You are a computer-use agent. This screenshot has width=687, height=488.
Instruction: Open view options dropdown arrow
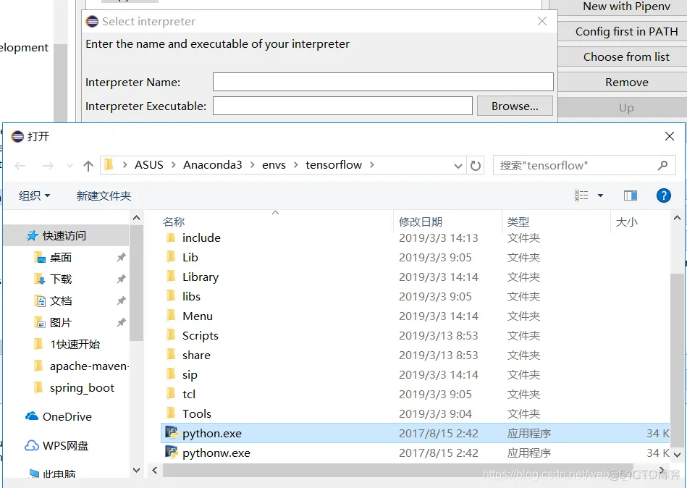click(x=600, y=195)
